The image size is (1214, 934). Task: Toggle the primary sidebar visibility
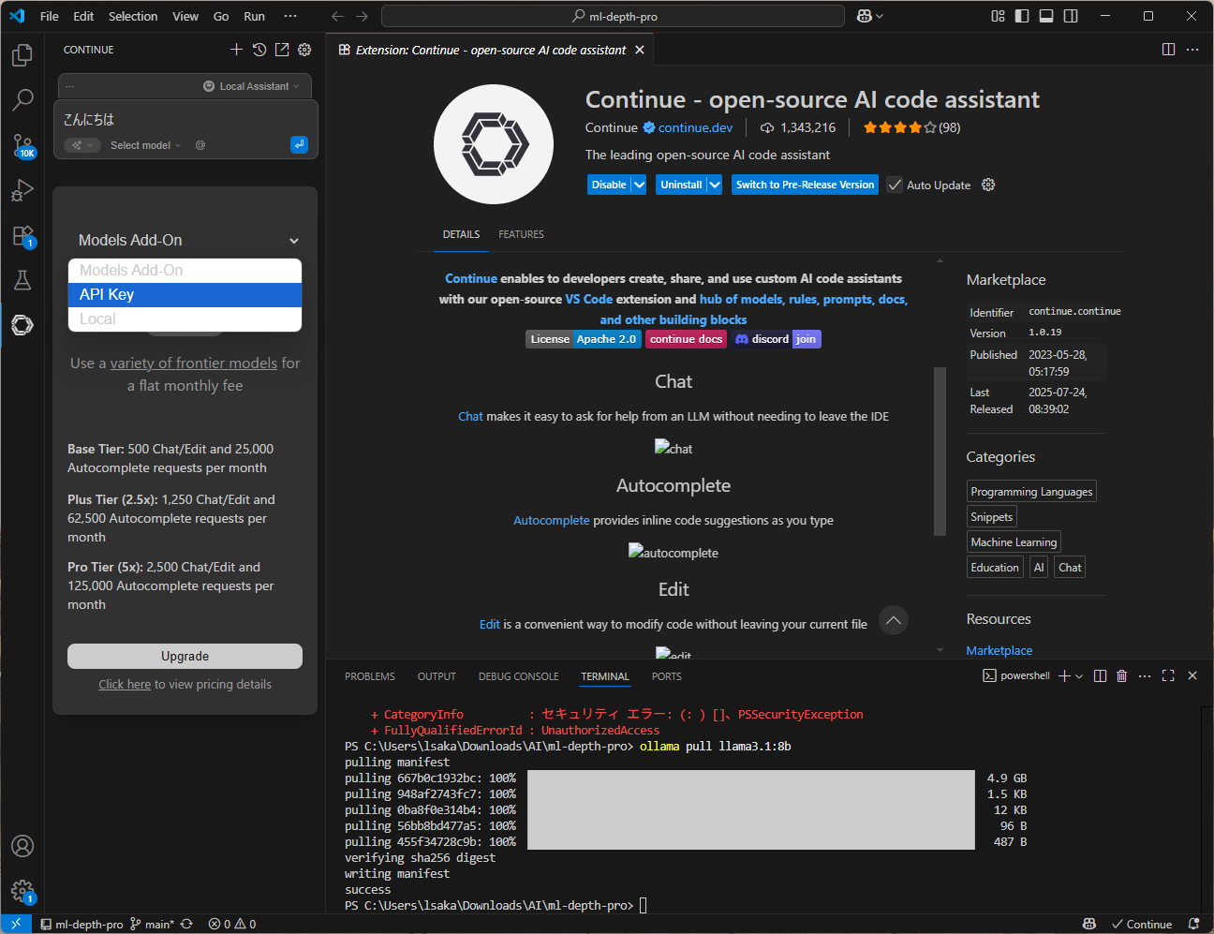pyautogui.click(x=1022, y=16)
